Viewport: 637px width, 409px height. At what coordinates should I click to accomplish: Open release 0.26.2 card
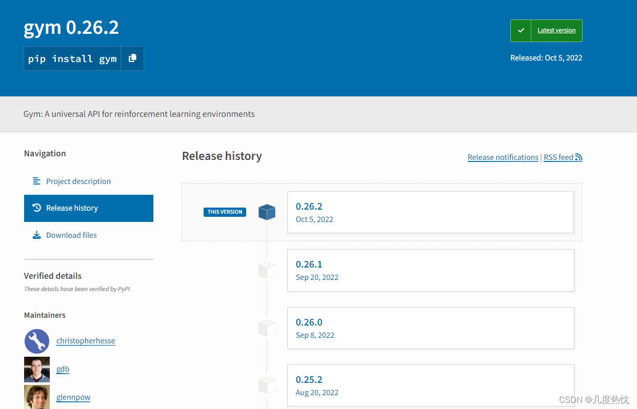tap(430, 212)
